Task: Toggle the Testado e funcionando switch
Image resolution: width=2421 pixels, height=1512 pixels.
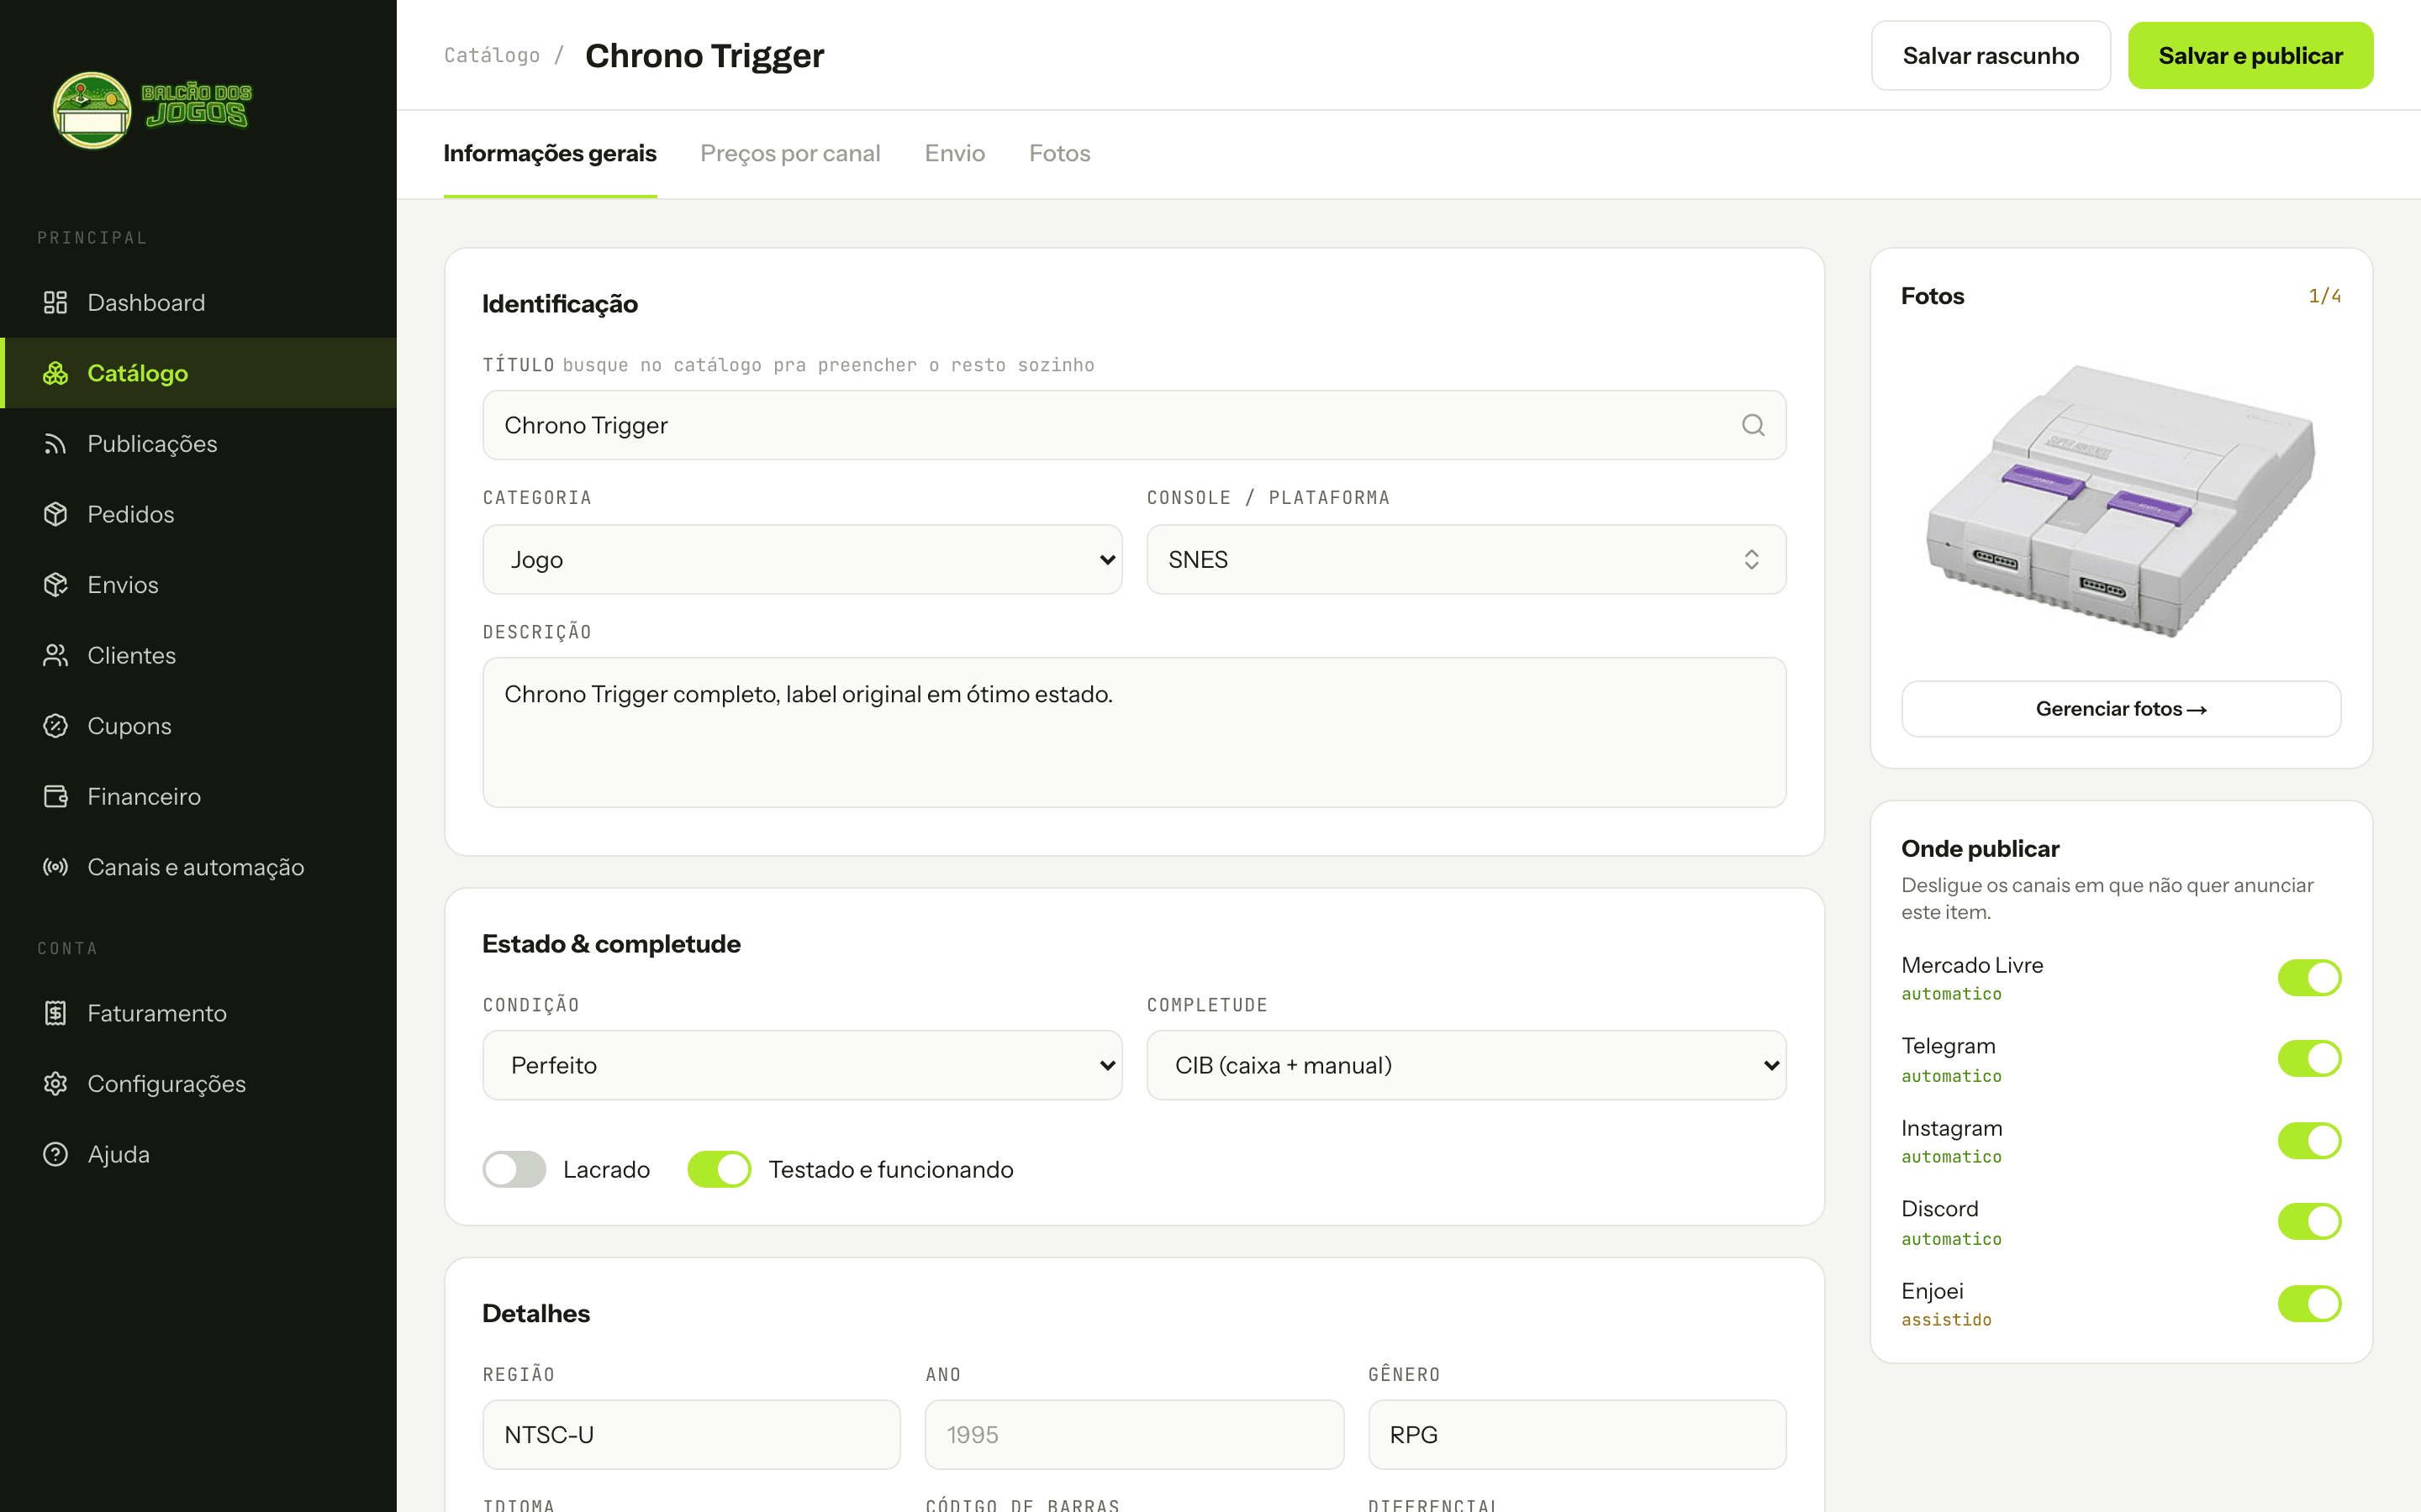Action: pyautogui.click(x=720, y=1169)
